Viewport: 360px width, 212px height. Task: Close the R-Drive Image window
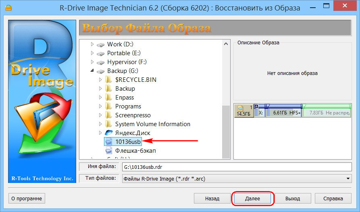[345, 6]
